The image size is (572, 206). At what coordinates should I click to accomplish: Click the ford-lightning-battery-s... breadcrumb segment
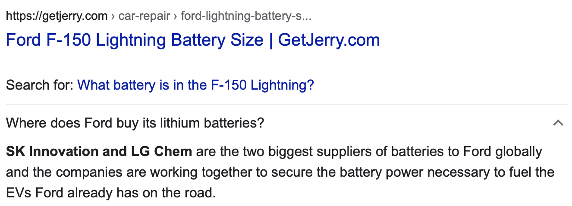click(246, 16)
